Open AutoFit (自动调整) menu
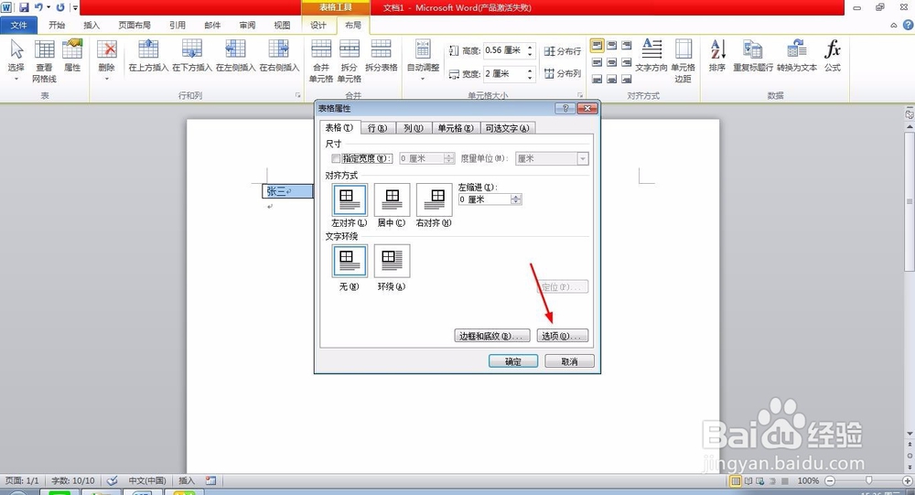The image size is (915, 495). coord(423,60)
